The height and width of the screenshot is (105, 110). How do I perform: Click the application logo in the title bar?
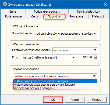pos(4,4)
